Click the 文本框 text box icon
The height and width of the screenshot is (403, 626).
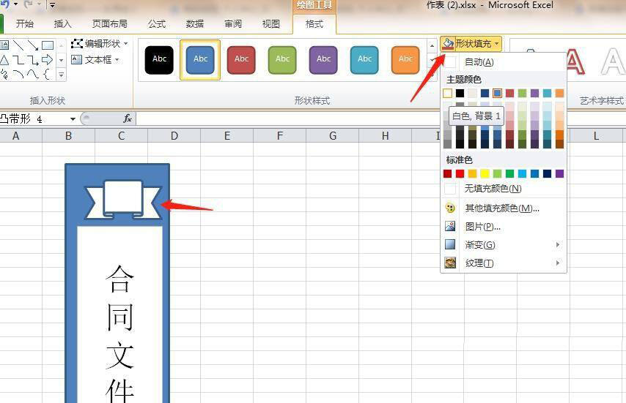pyautogui.click(x=77, y=60)
